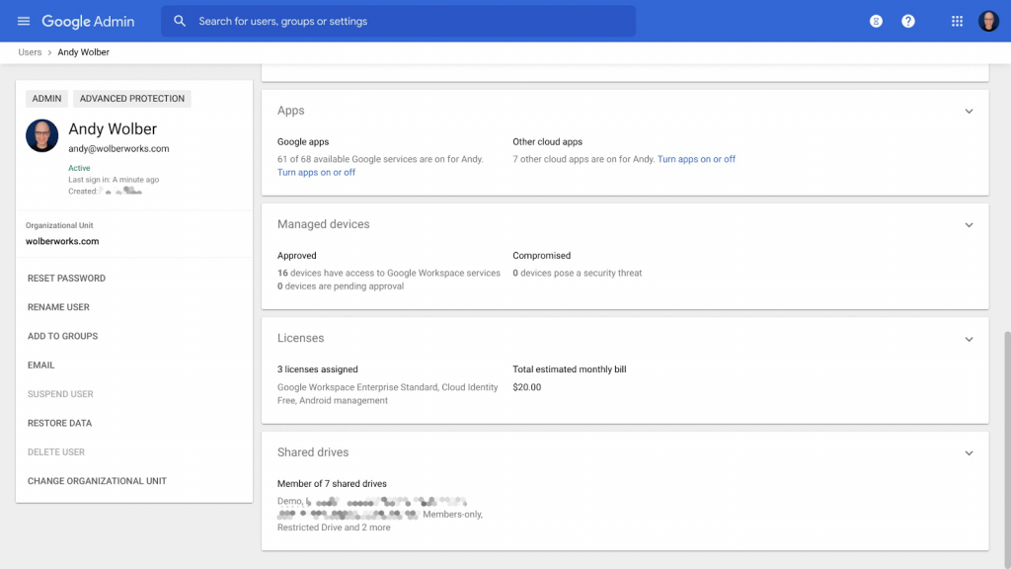The image size is (1011, 569).
Task: Expand the Apps section chevron
Action: (x=969, y=112)
